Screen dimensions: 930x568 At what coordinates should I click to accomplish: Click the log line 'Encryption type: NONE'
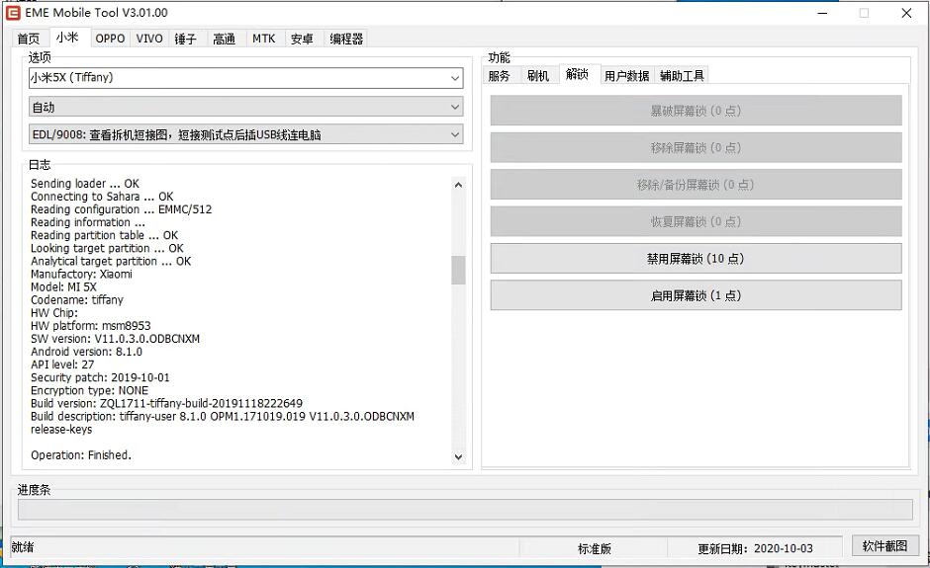[90, 391]
